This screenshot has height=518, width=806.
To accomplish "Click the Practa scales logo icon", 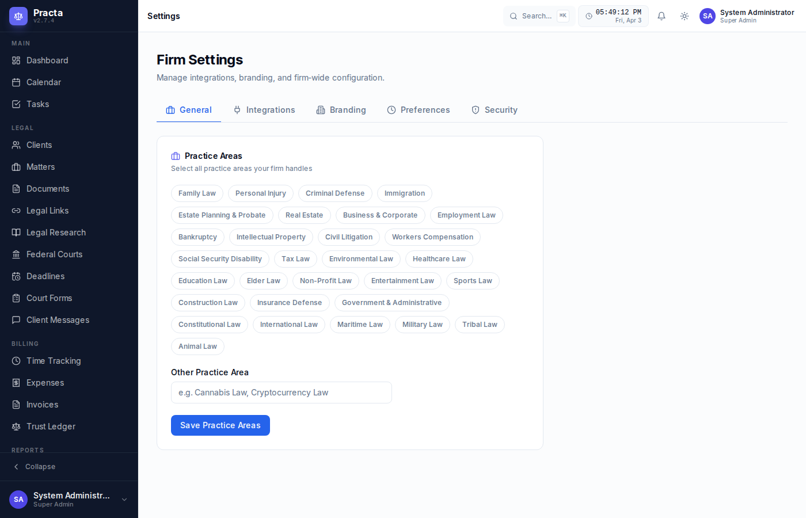I will [18, 16].
